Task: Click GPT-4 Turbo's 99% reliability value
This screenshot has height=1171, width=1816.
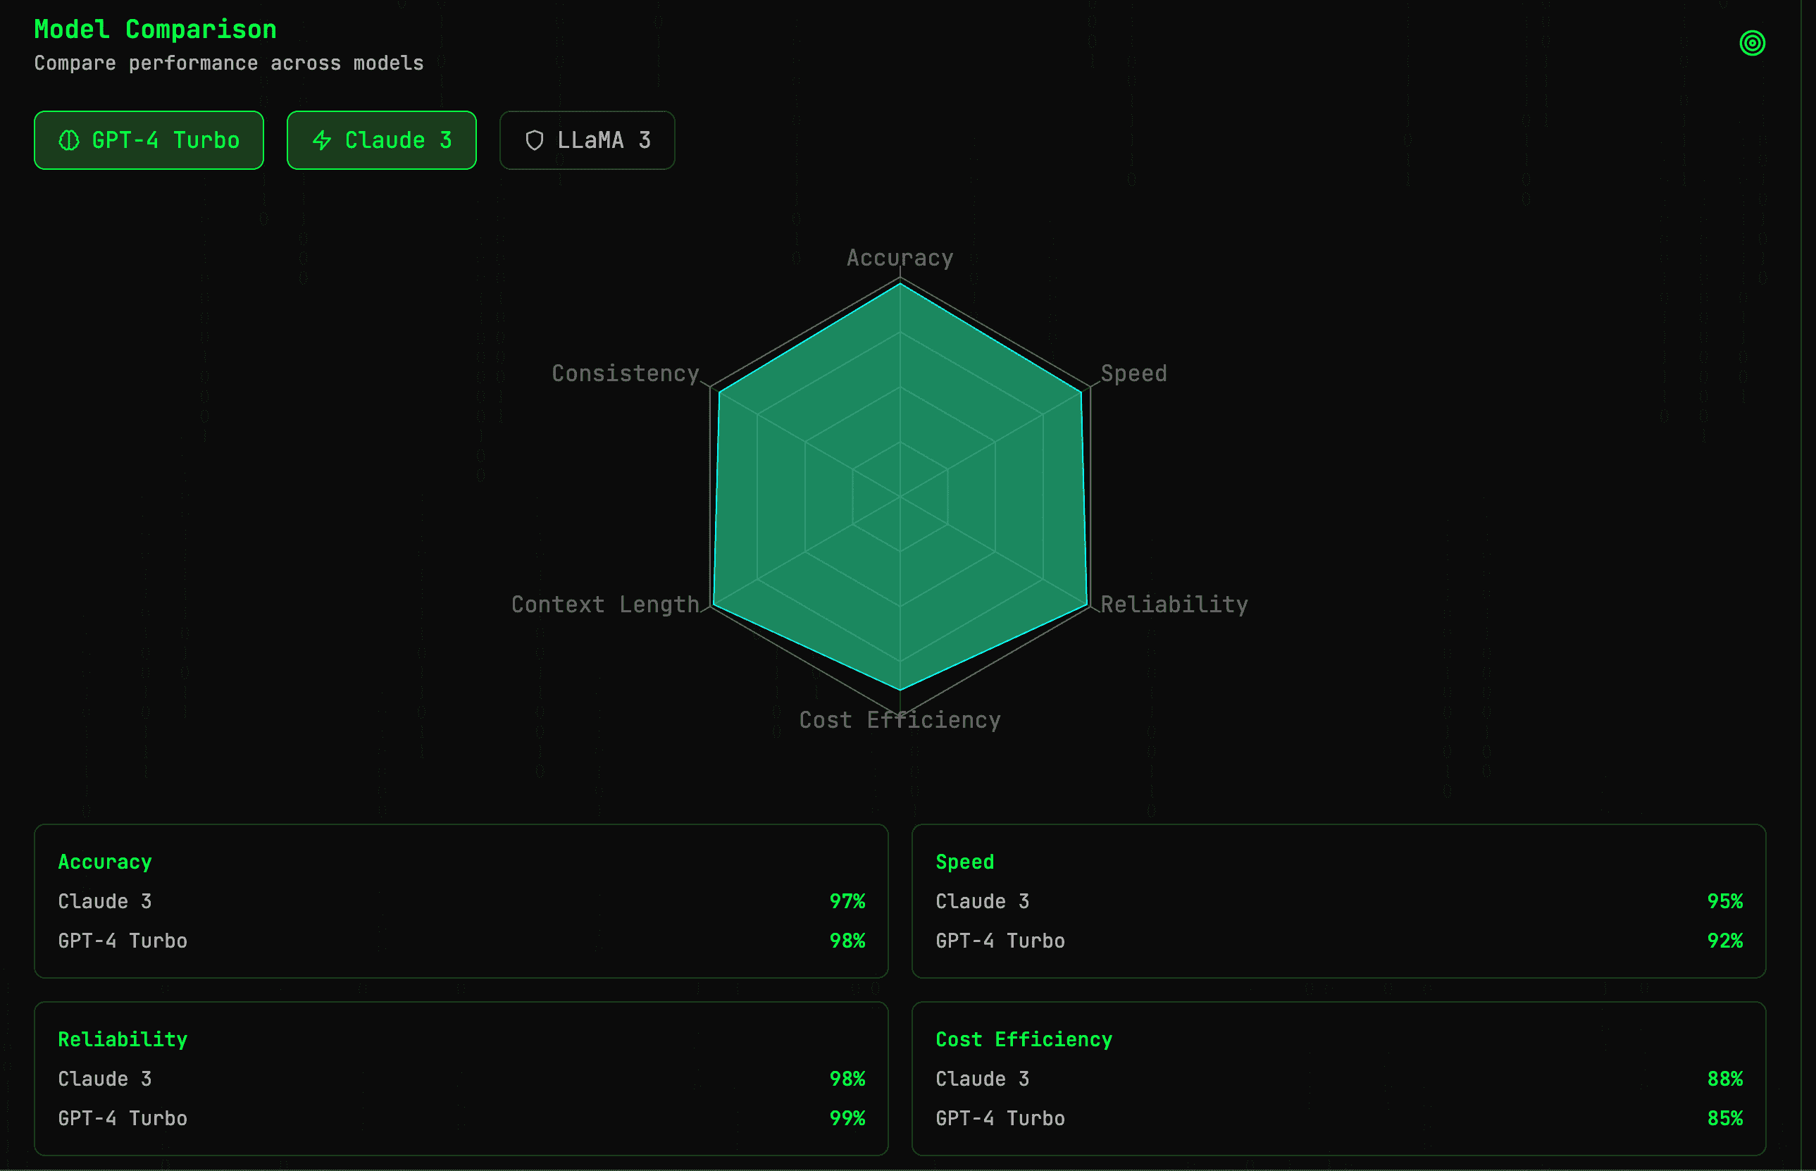Action: pyautogui.click(x=847, y=1117)
